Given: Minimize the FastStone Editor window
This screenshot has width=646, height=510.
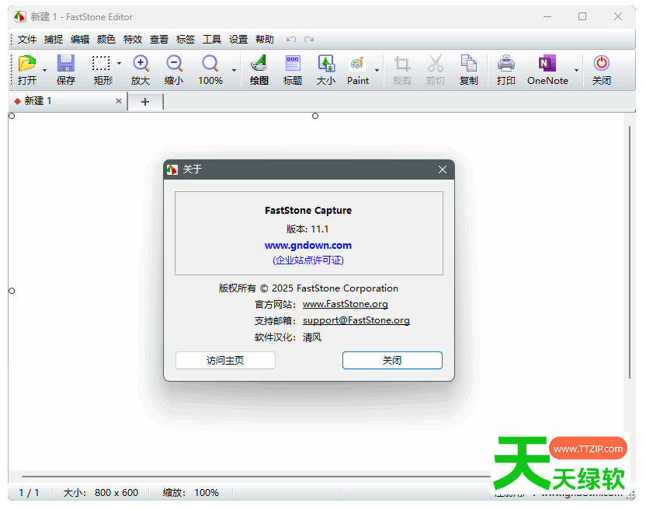Looking at the screenshot, I should (x=547, y=16).
